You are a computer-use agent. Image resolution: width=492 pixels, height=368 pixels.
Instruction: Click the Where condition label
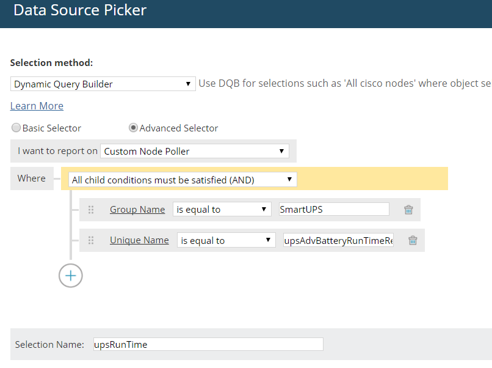[32, 178]
